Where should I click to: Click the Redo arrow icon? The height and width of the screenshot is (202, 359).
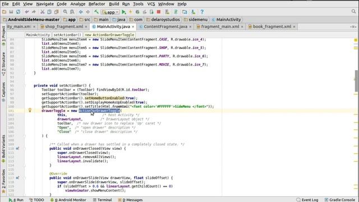point(34,12)
